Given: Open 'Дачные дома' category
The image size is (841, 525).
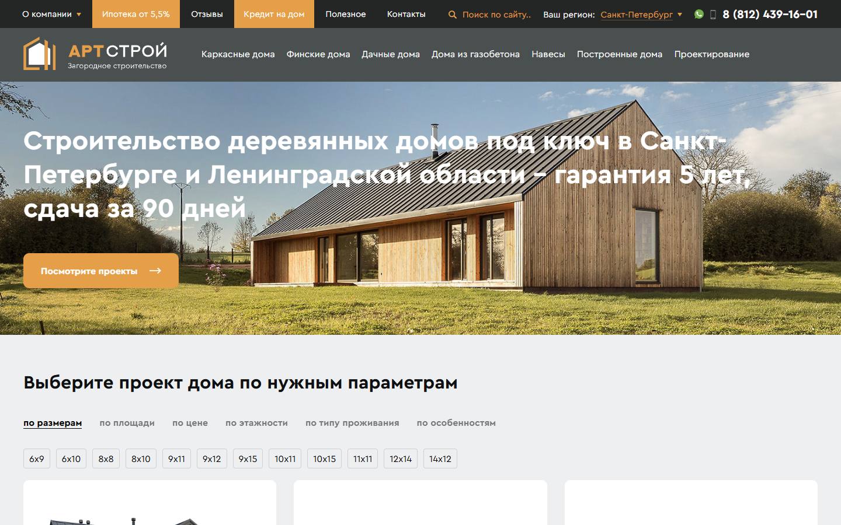Looking at the screenshot, I should coord(391,54).
